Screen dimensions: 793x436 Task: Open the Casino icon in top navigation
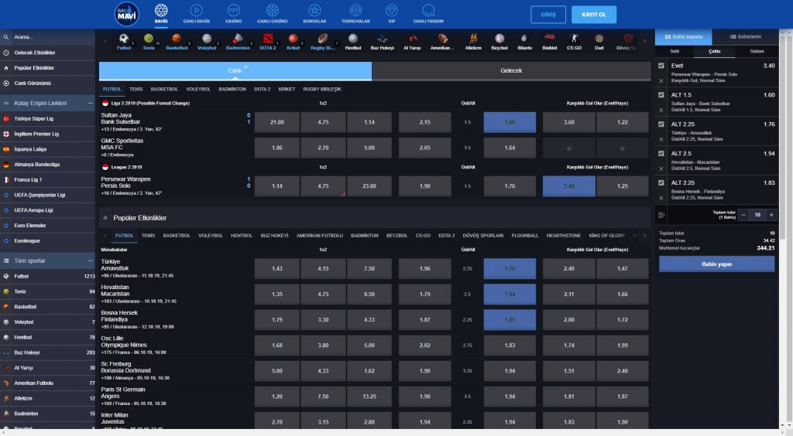point(233,11)
